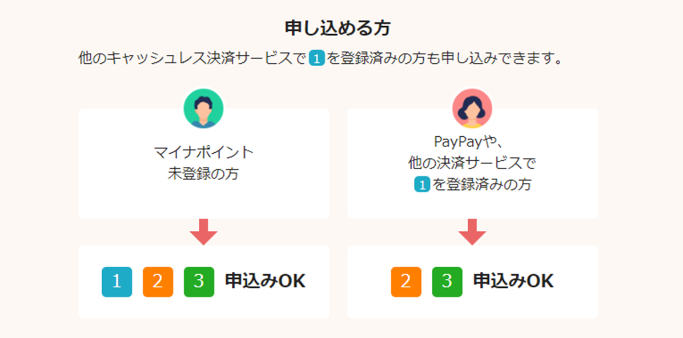
Task: Click the male avatar icon
Action: pyautogui.click(x=203, y=109)
